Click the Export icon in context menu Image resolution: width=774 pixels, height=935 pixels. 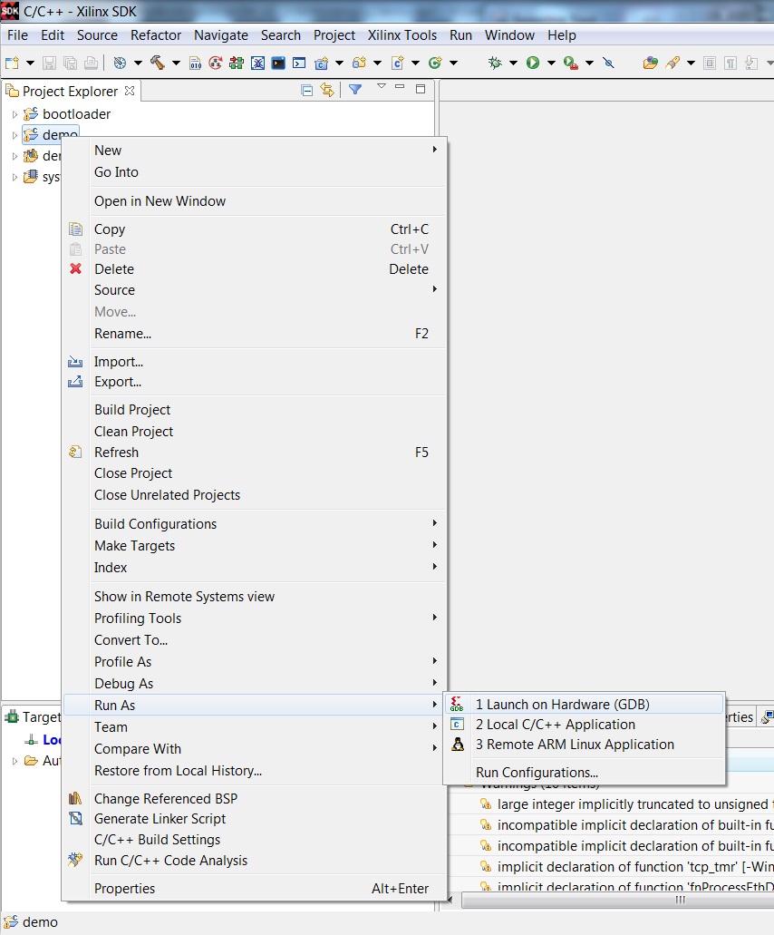[75, 382]
